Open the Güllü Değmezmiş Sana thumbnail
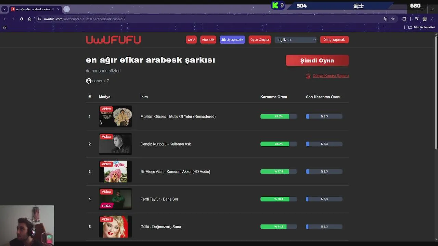438x246 pixels. click(115, 227)
